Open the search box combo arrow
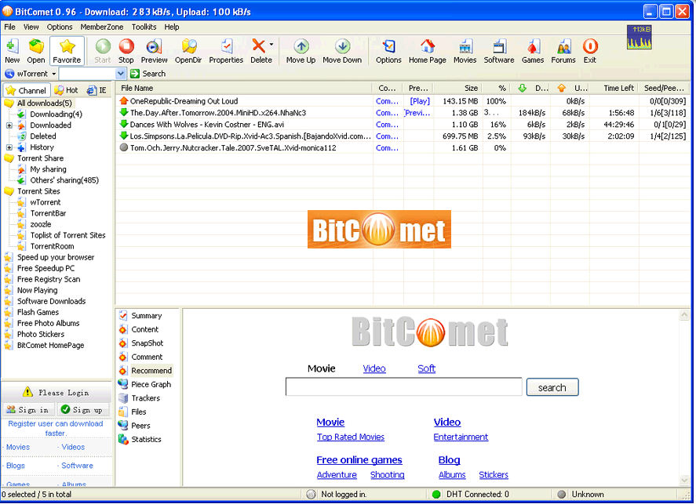This screenshot has width=696, height=504. click(121, 74)
